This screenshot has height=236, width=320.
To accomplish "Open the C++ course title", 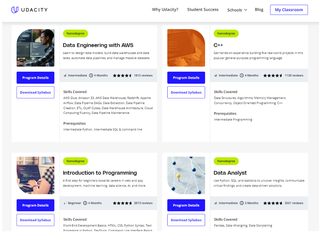I will click(x=218, y=45).
